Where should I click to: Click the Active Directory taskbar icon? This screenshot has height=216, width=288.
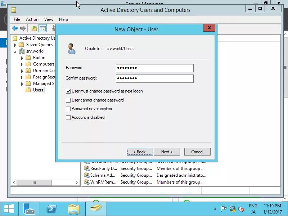[x=96, y=209]
